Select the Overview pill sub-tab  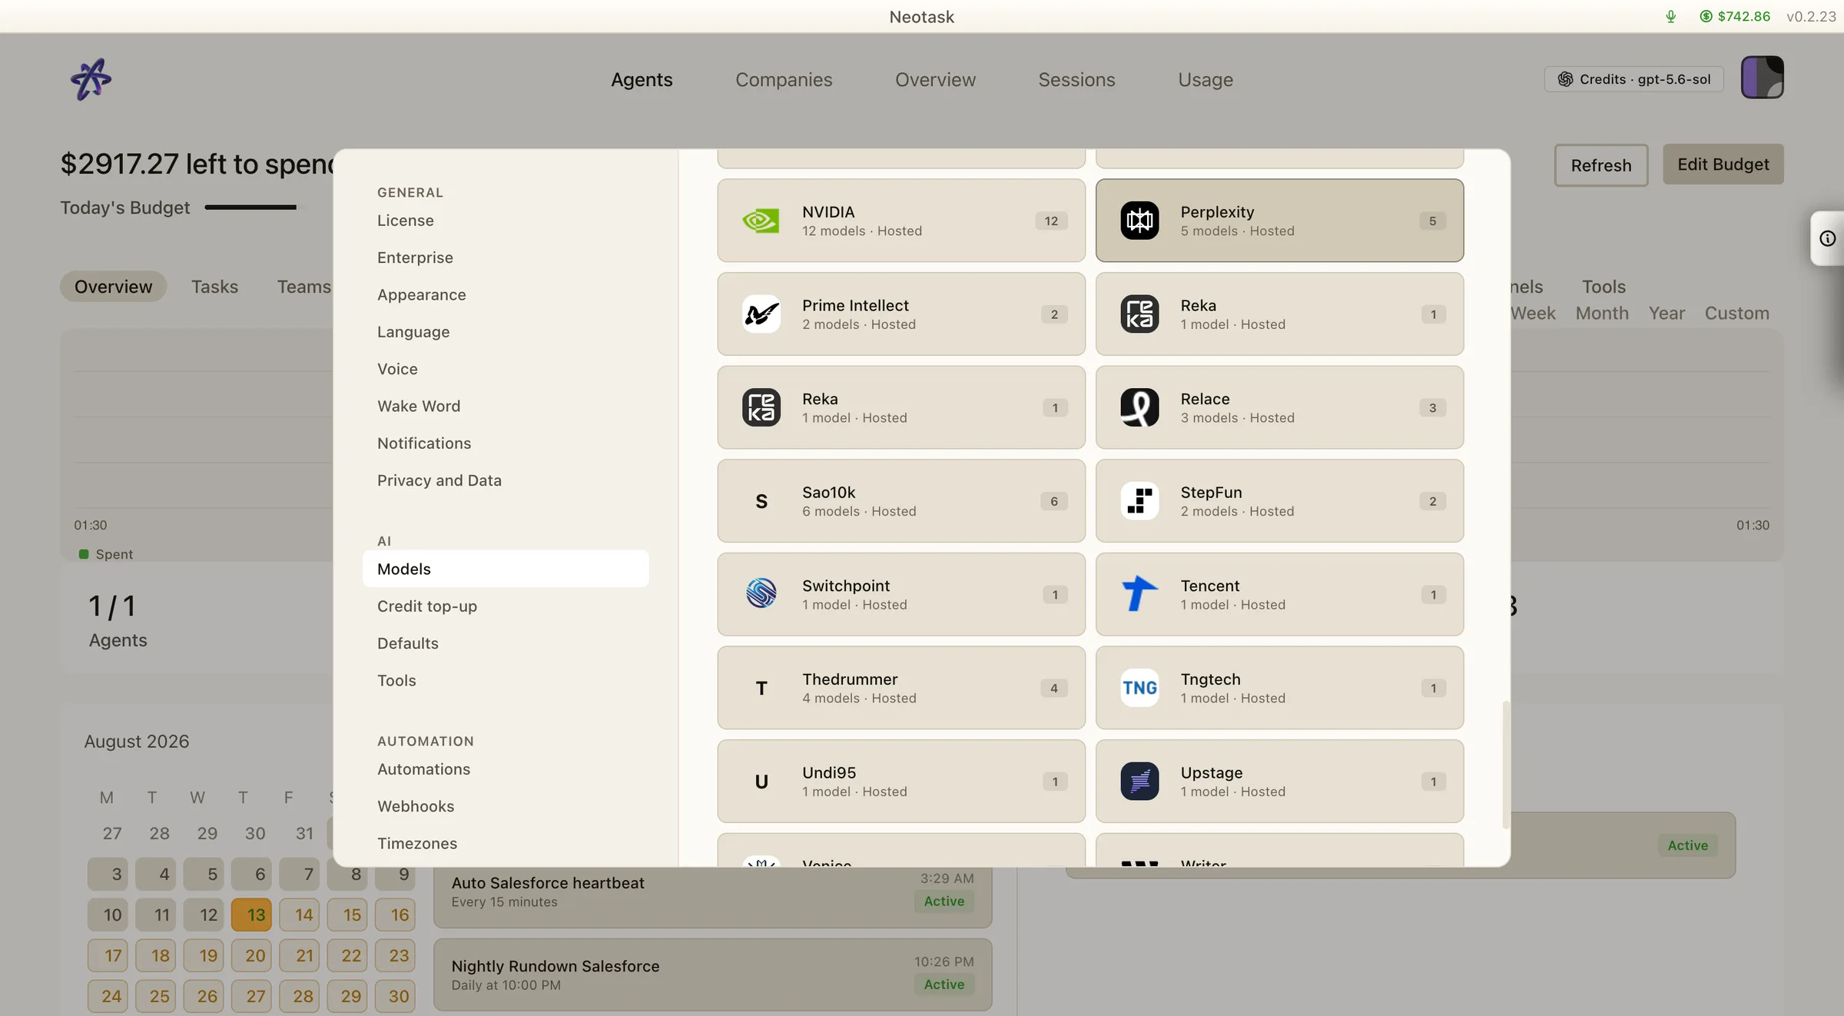click(113, 287)
